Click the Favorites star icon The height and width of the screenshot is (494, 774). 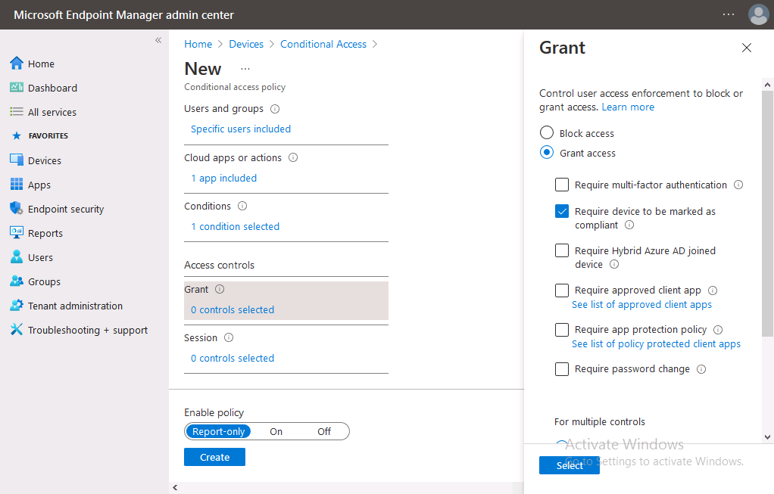point(17,135)
